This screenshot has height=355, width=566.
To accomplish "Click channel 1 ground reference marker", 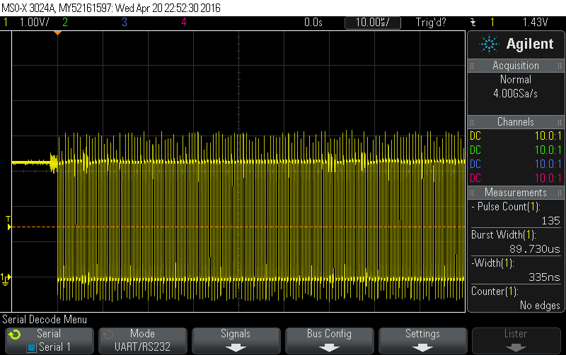I will 6,279.
